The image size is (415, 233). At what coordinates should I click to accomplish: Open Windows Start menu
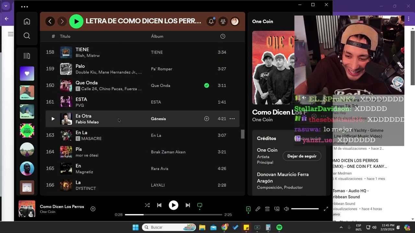(x=136, y=227)
